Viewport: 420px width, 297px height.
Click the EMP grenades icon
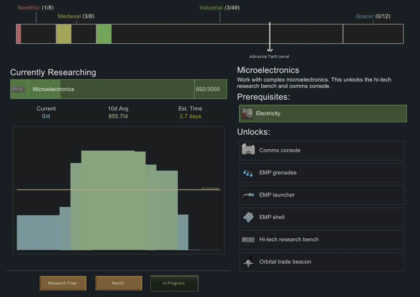click(248, 173)
